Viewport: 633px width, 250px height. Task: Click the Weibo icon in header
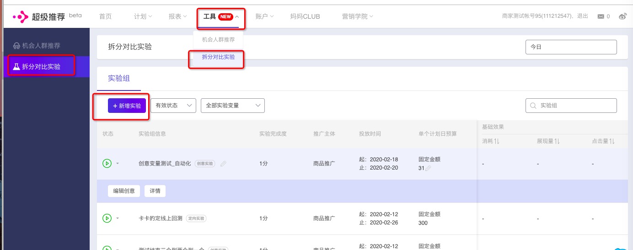click(622, 16)
